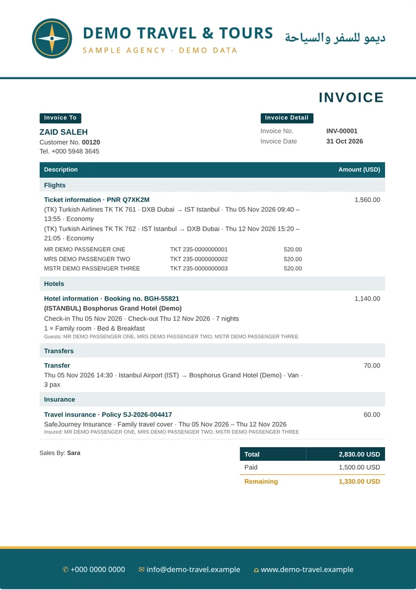
Task: Click ticket number TKT 235-0000000002
Action: click(198, 259)
